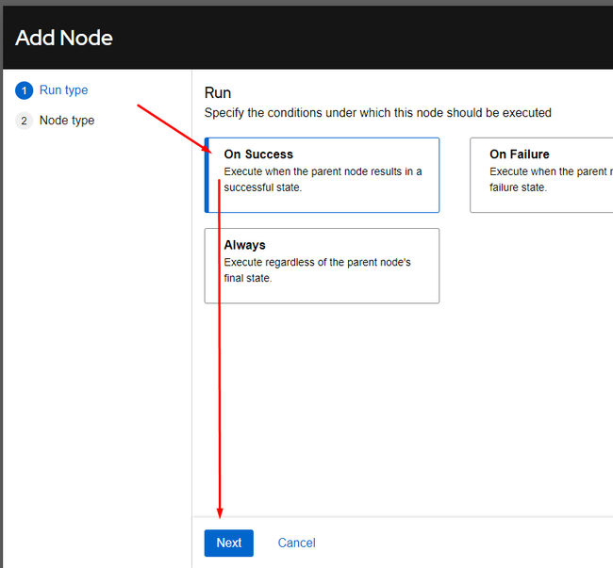Click the 'On Failure' bold title text
The width and height of the screenshot is (613, 568).
(520, 154)
